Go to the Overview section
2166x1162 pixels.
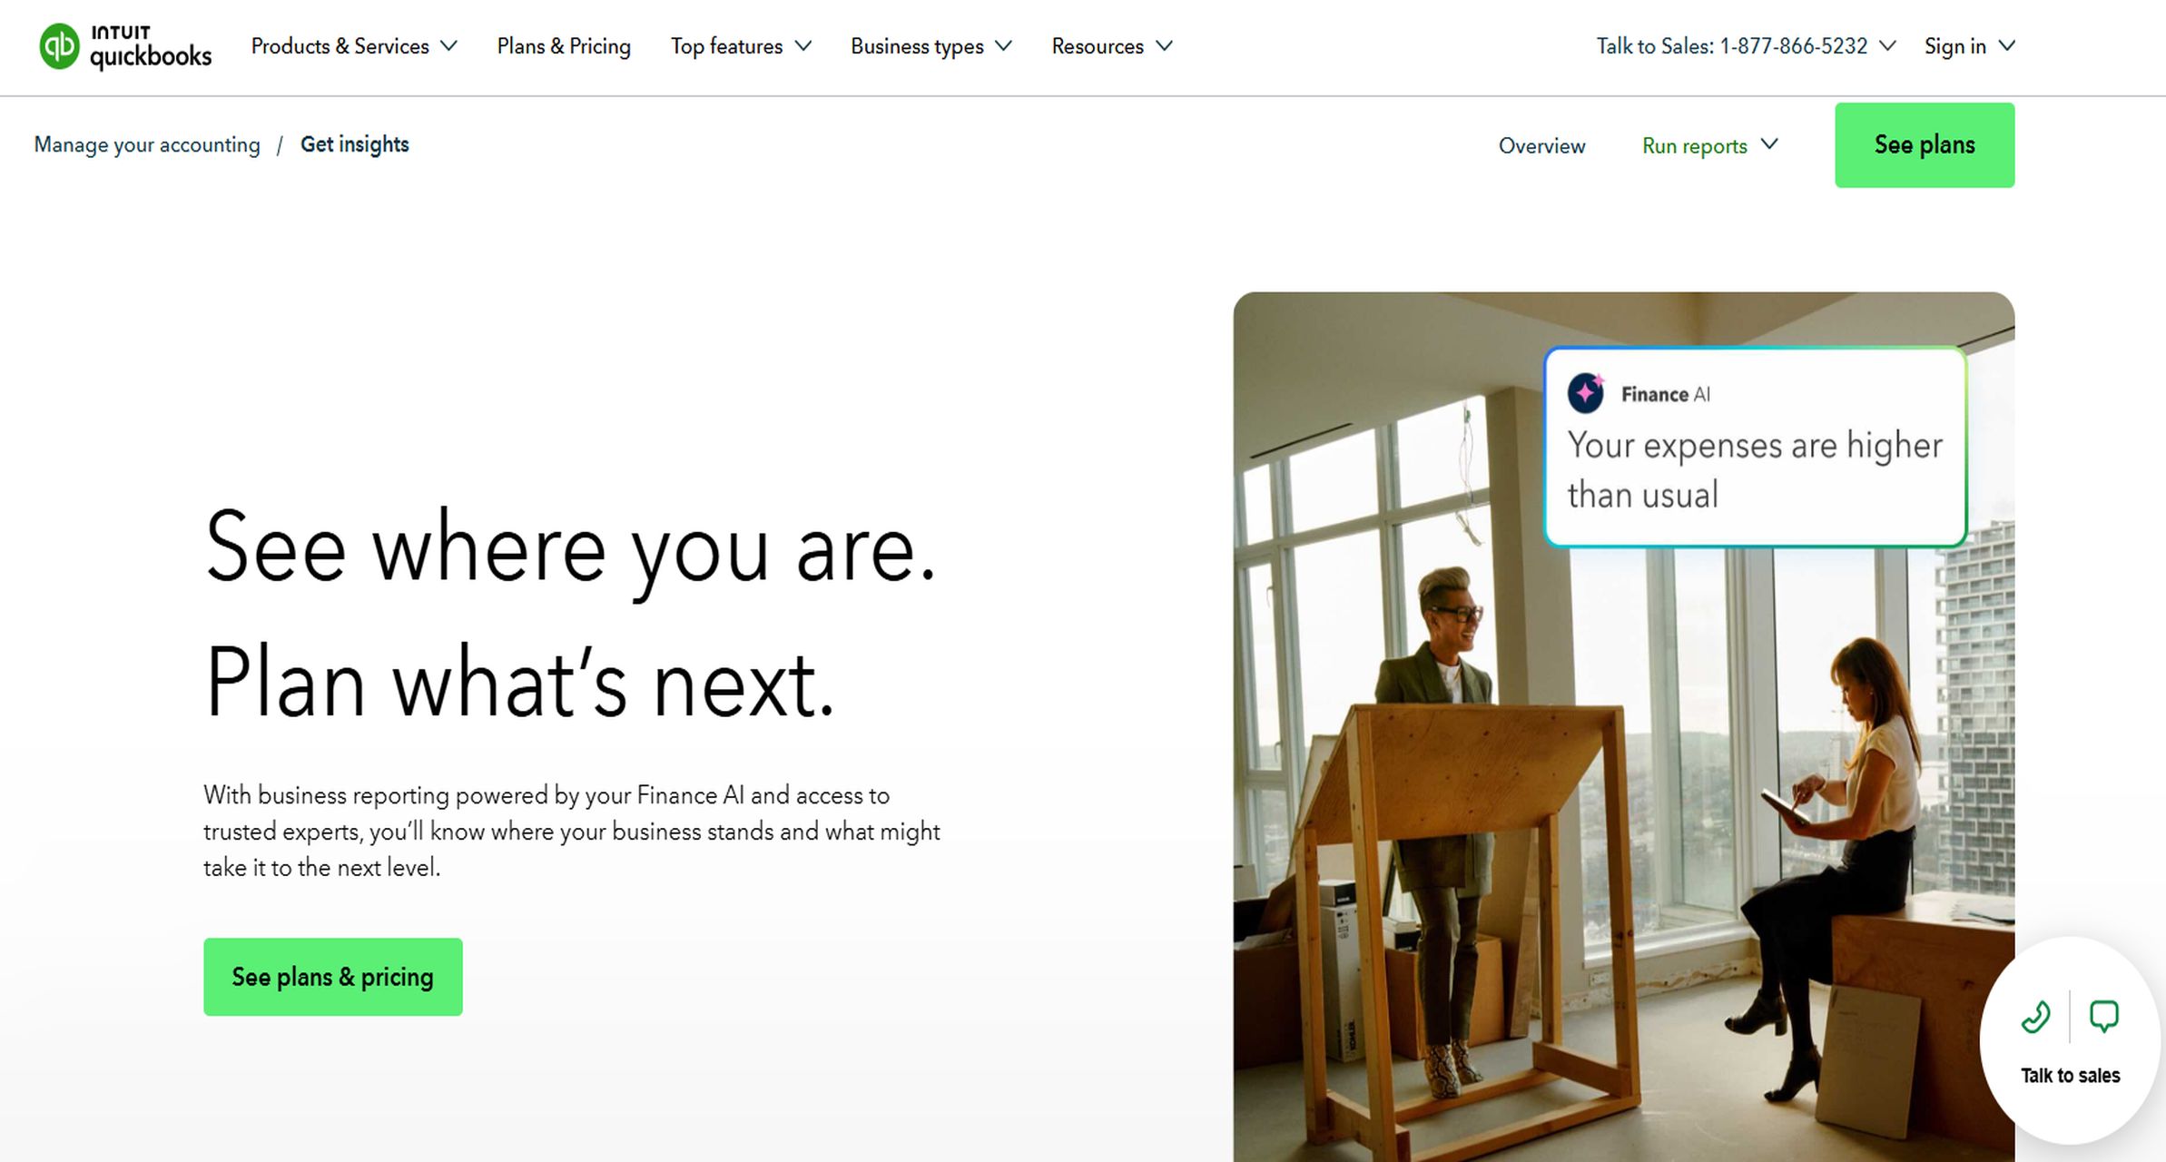click(x=1541, y=146)
